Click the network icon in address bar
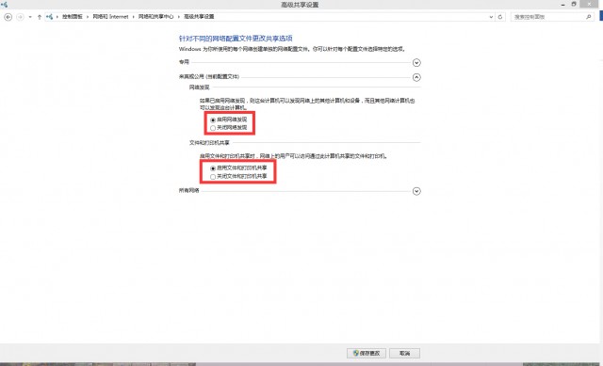 point(49,17)
